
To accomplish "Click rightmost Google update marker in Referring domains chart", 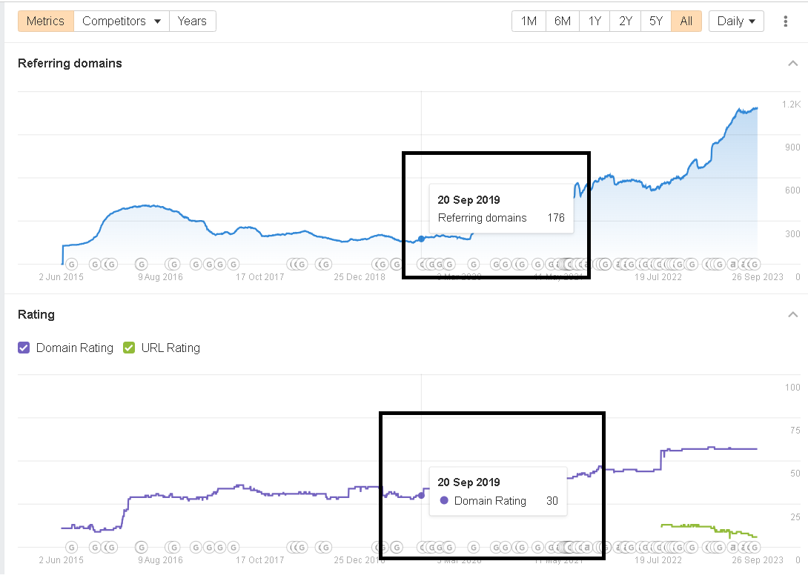I will click(754, 264).
